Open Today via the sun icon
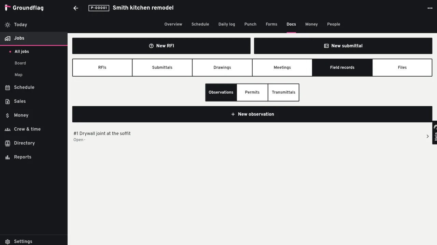This screenshot has height=245, width=437. pyautogui.click(x=8, y=25)
